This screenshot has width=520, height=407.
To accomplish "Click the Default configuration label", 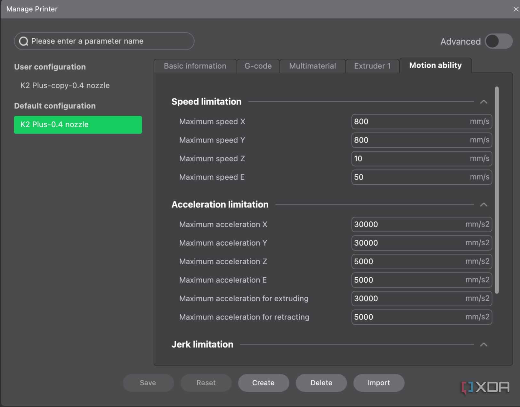I will pos(55,106).
